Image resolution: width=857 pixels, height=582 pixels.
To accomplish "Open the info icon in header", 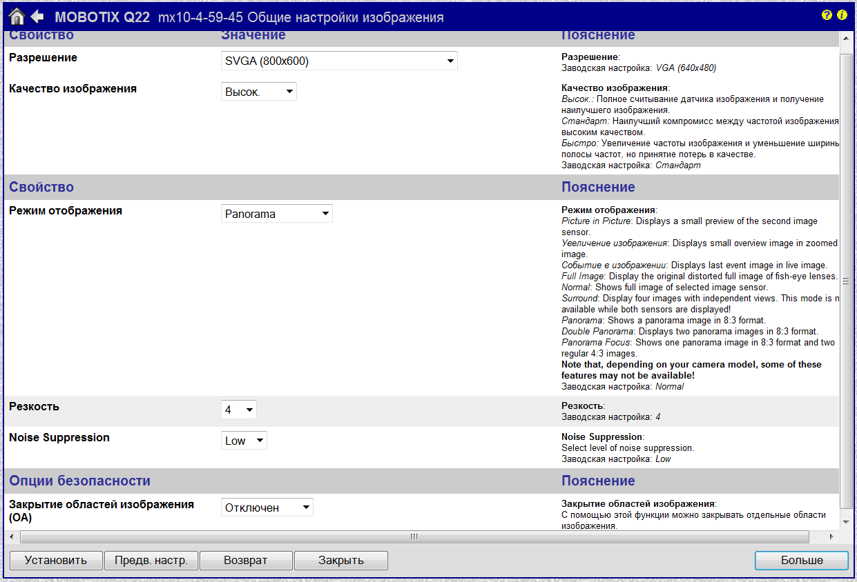I will click(x=842, y=14).
